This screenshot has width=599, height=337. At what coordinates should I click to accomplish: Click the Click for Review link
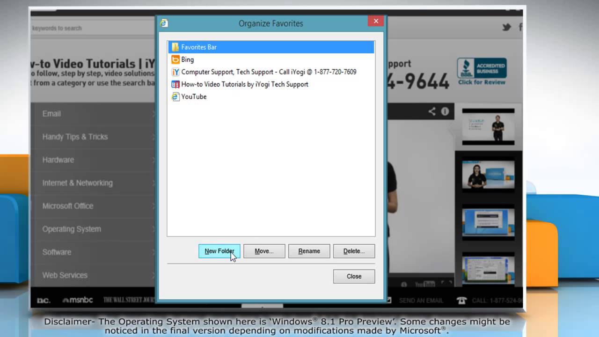[482, 82]
